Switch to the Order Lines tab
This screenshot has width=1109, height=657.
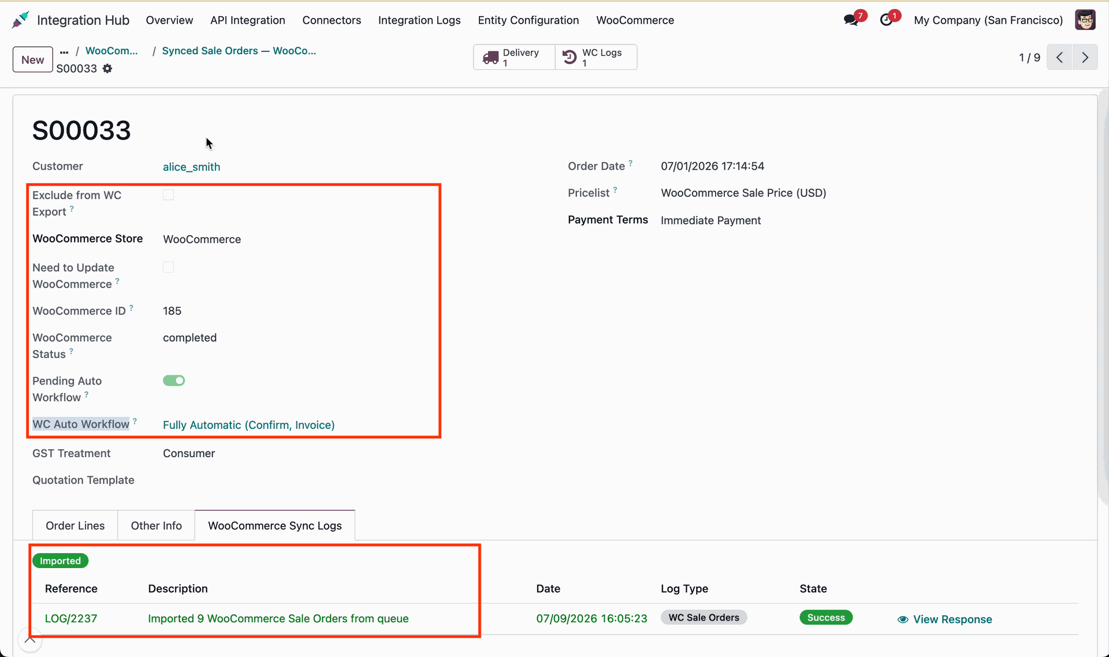(75, 525)
